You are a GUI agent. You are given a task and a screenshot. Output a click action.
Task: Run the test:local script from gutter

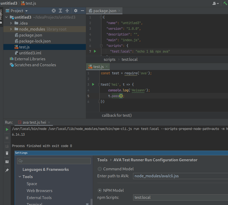coord(95,51)
